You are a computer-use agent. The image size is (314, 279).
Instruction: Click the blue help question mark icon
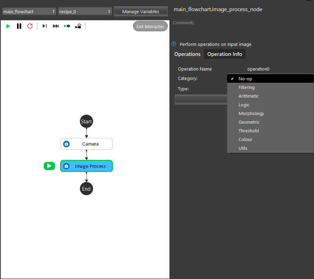174,44
